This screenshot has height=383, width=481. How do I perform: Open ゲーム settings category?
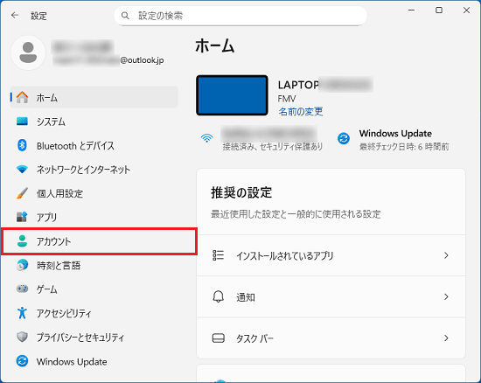pyautogui.click(x=94, y=289)
